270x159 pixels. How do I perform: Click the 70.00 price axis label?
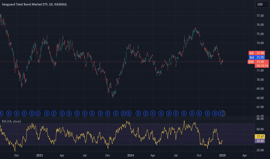coord(260,79)
